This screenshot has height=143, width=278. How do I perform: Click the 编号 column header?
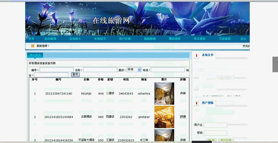click(58, 80)
